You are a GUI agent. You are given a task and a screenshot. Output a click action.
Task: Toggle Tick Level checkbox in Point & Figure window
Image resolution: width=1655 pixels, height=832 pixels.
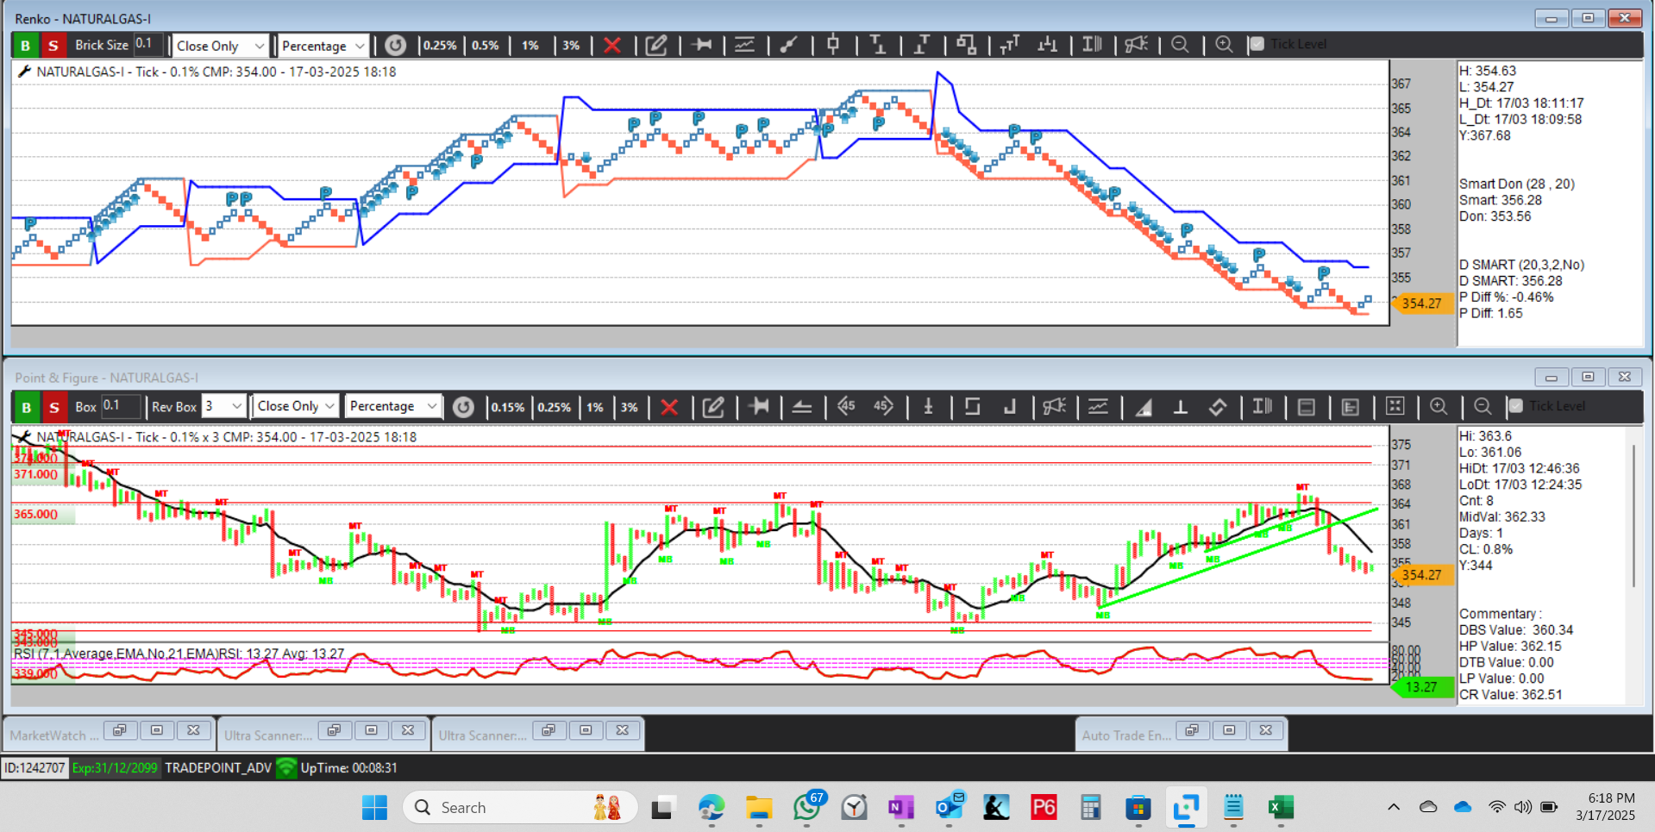click(x=1516, y=406)
